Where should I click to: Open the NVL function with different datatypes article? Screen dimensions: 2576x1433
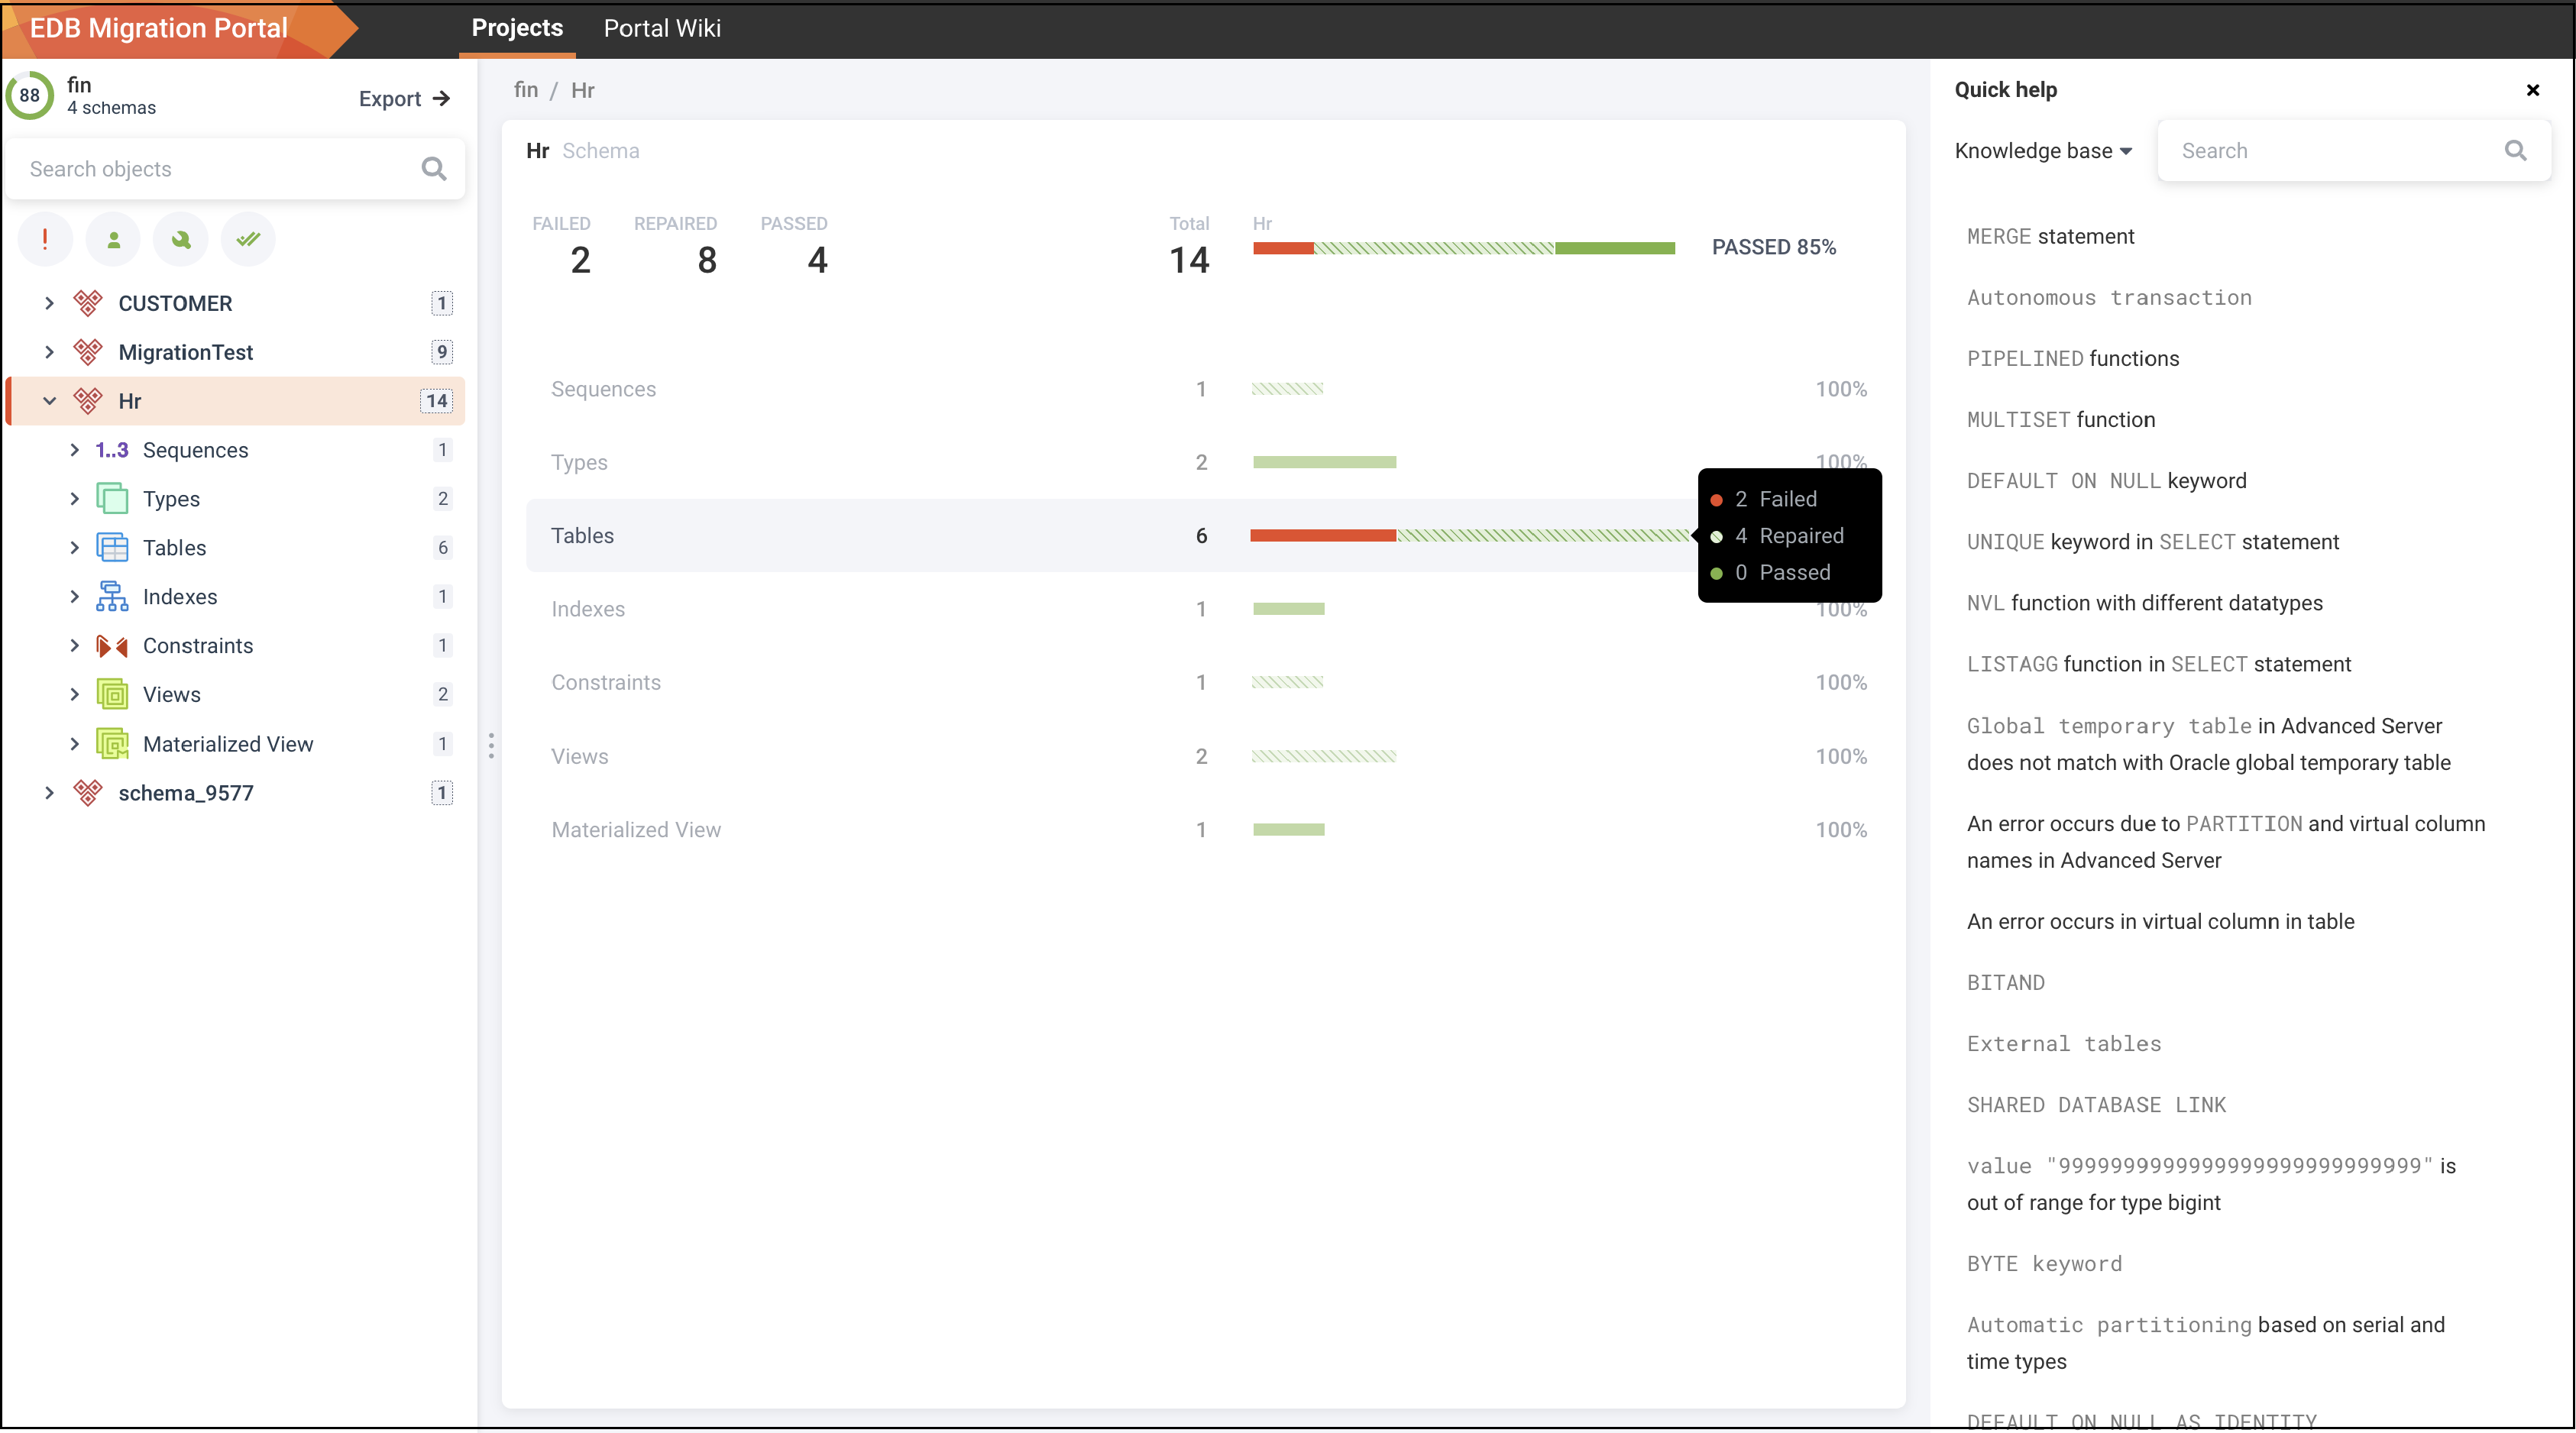(x=2144, y=603)
